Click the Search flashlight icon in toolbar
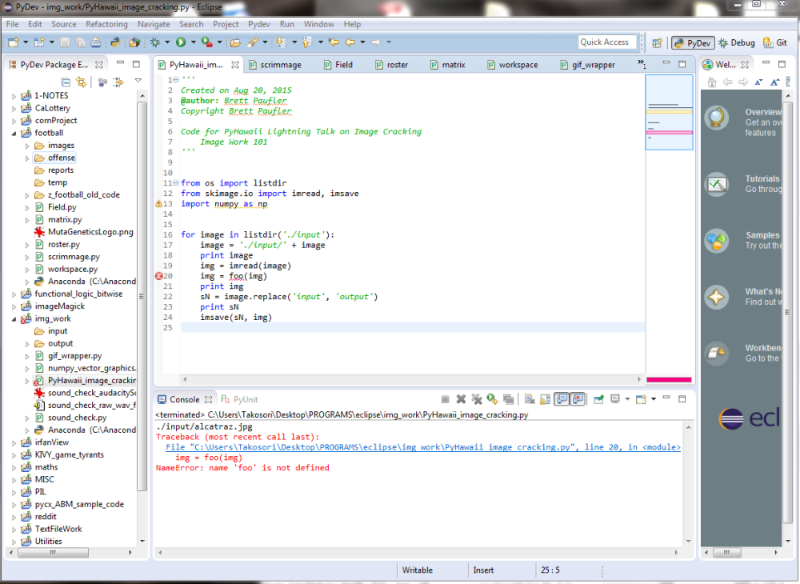Viewport: 800px width, 584px height. click(253, 42)
